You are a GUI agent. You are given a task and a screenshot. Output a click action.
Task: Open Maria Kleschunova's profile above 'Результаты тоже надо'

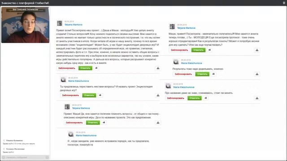(x=191, y=63)
